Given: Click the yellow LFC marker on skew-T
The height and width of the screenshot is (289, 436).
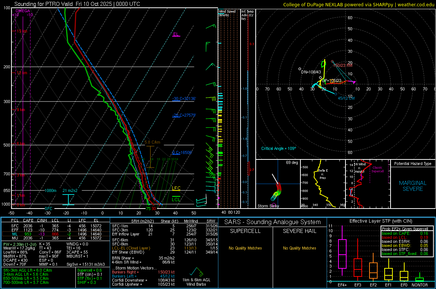Looking at the screenshot, I should (176, 188).
